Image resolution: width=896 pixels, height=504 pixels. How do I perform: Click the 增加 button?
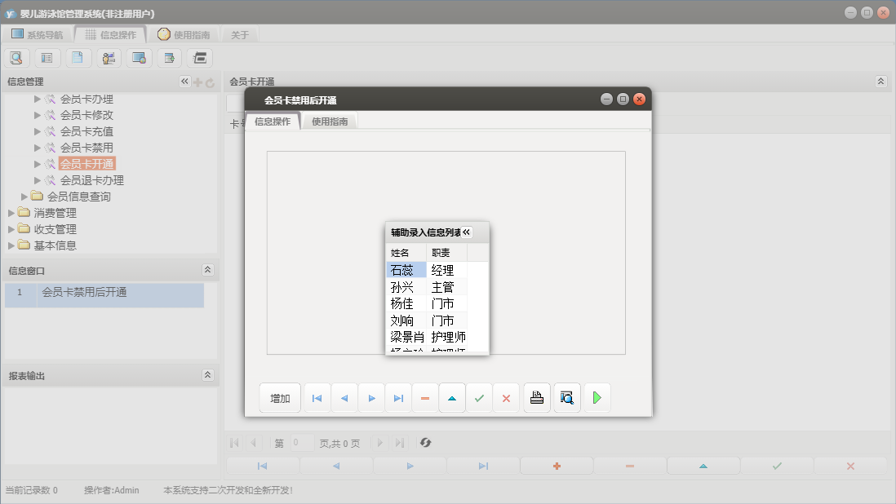click(x=280, y=398)
